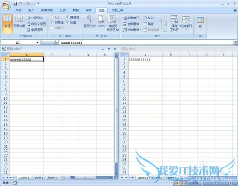Click zoom in plus button in status bar
Image resolution: width=238 pixels, height=186 pixels.
[231, 183]
